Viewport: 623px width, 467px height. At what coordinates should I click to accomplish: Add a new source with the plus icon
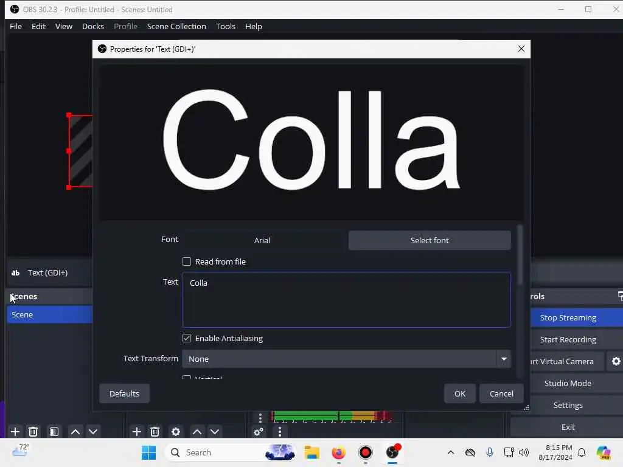[x=136, y=432]
